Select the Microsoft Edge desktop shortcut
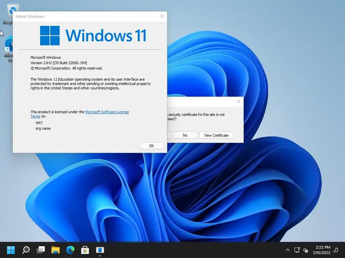This screenshot has height=258, width=345. pyautogui.click(x=8, y=49)
